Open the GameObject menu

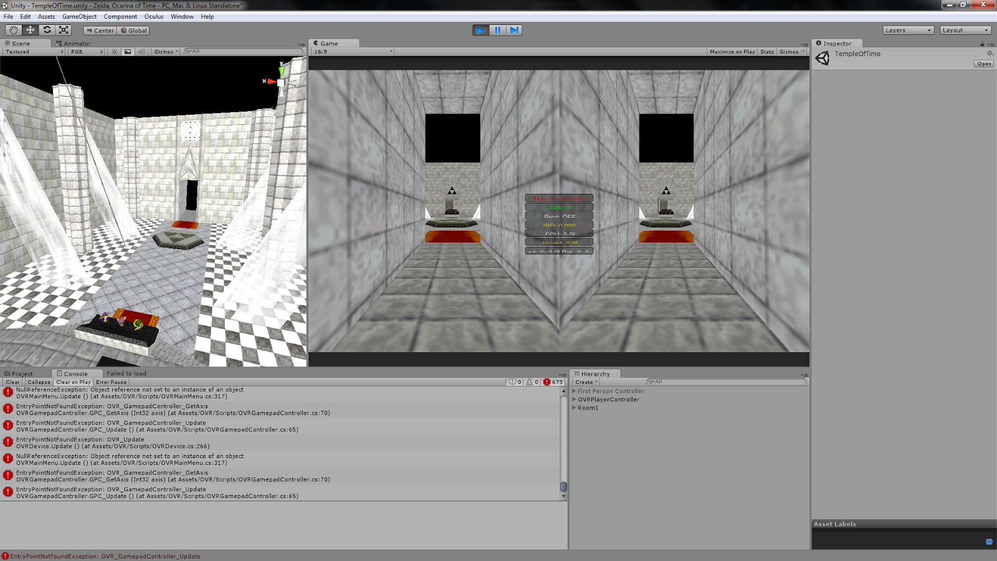(x=79, y=17)
